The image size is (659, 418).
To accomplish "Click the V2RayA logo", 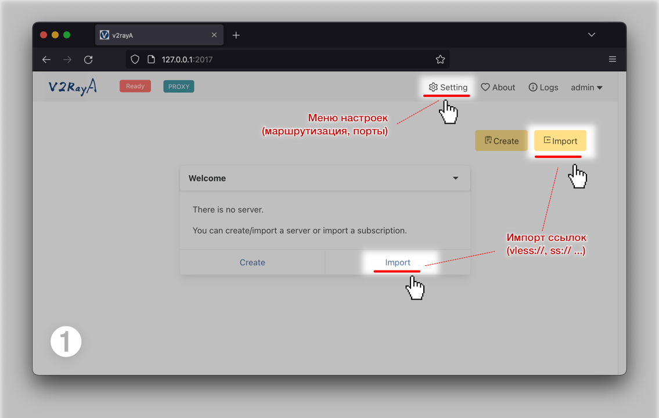I will click(x=73, y=87).
